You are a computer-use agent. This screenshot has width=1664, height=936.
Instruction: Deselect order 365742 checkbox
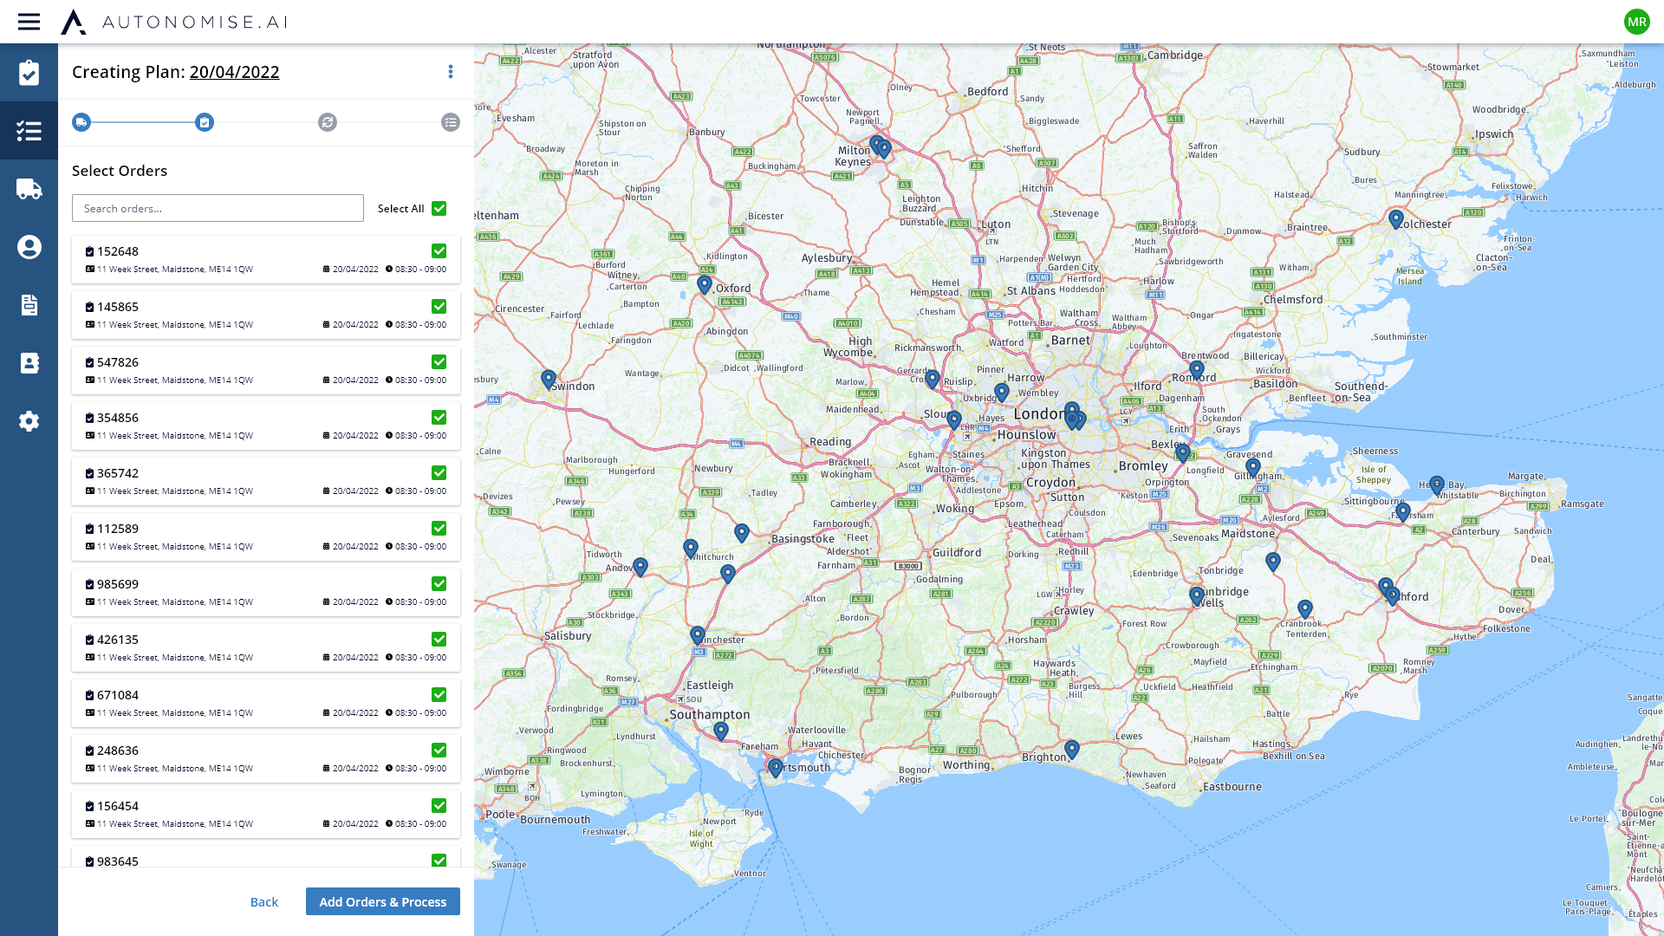(439, 473)
